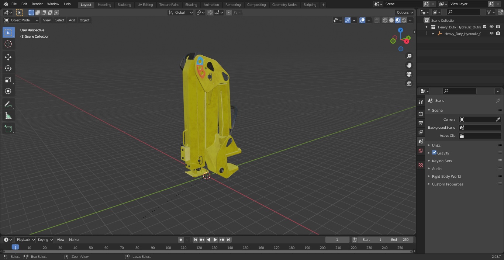This screenshot has height=260, width=504.
Task: Click the outliner filter funnel icon
Action: 489,12
